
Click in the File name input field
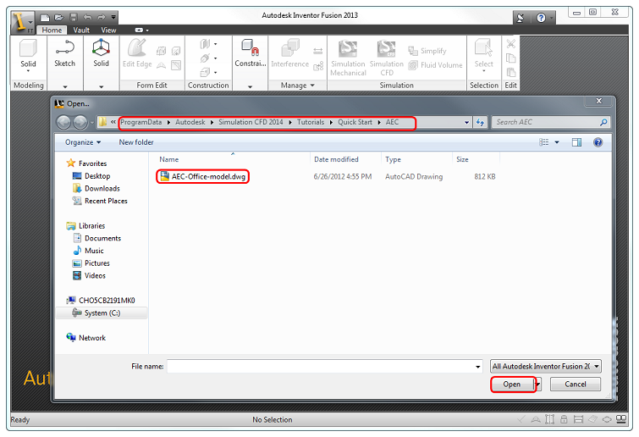(x=321, y=367)
